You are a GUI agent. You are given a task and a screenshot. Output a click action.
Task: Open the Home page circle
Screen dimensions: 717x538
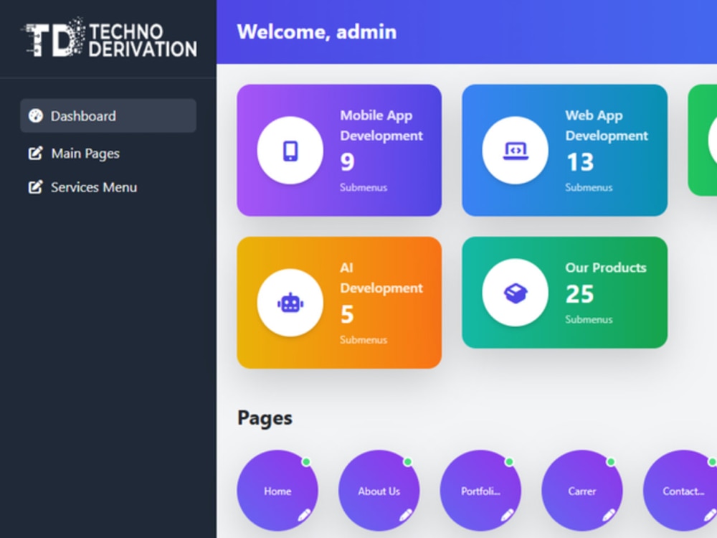[277, 491]
